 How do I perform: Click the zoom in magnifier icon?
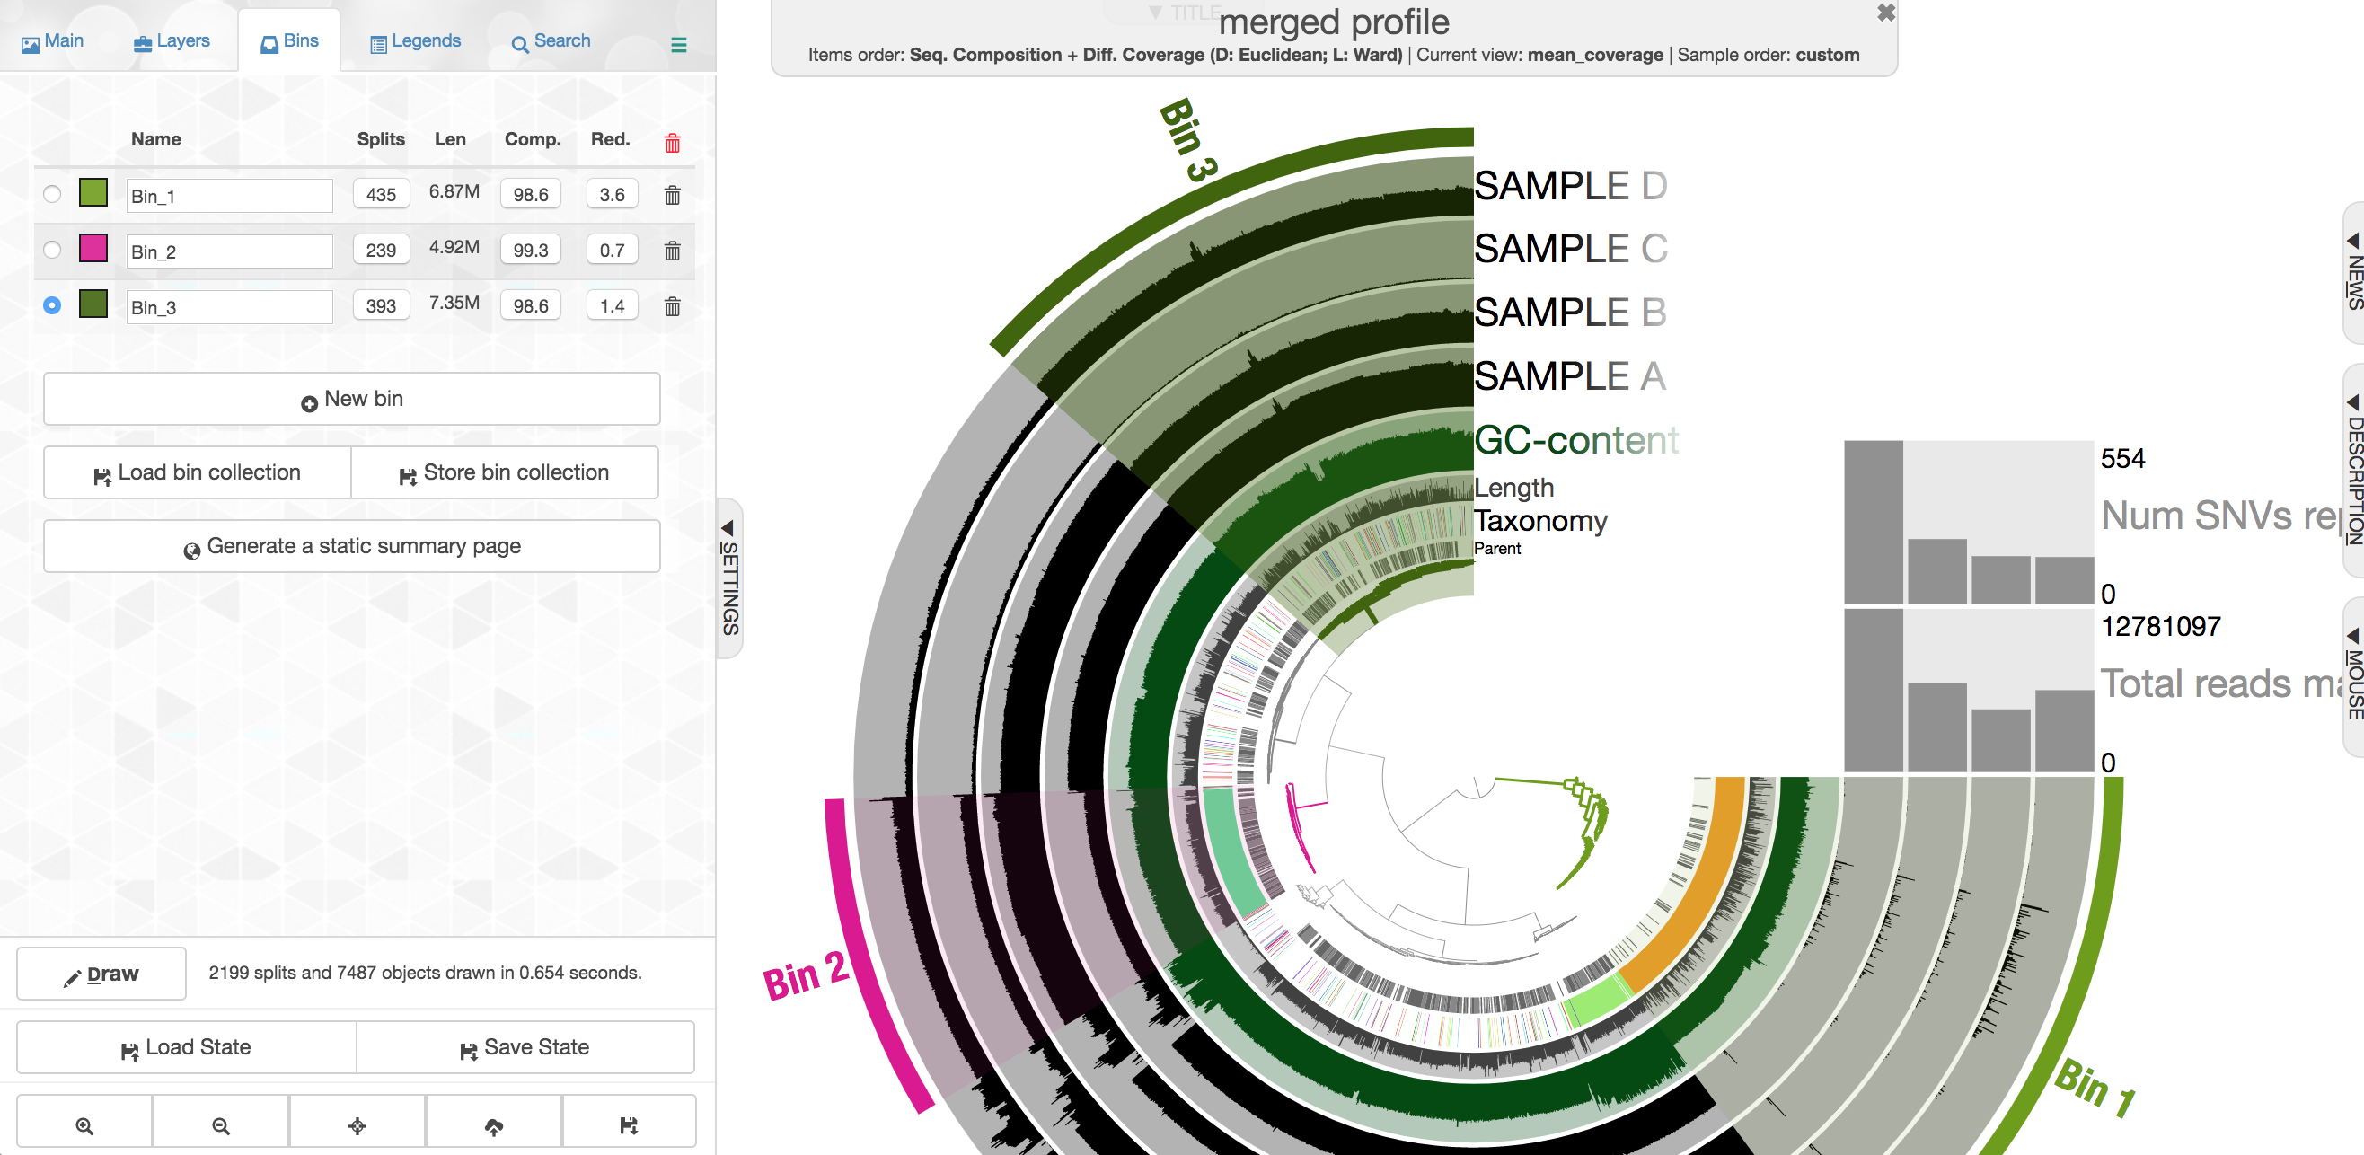[x=84, y=1124]
